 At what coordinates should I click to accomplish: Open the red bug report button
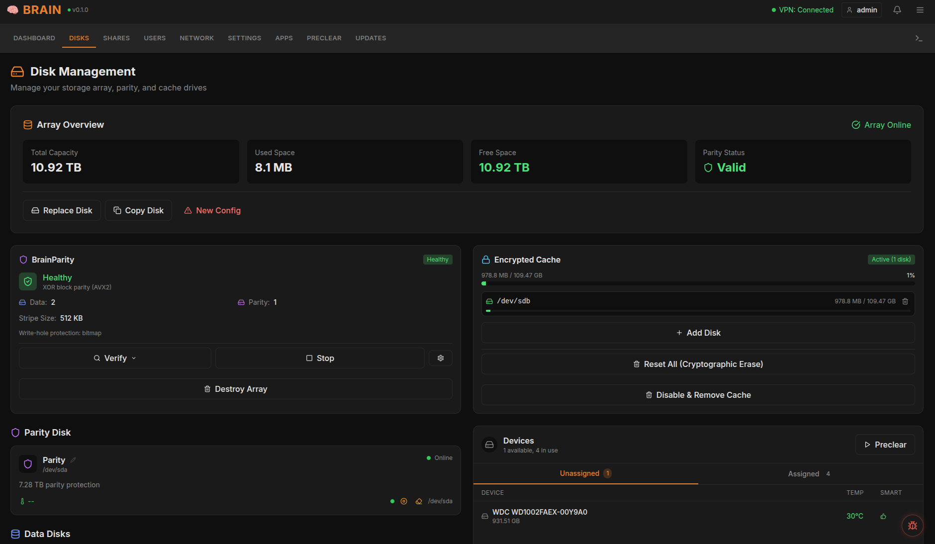pos(912,525)
